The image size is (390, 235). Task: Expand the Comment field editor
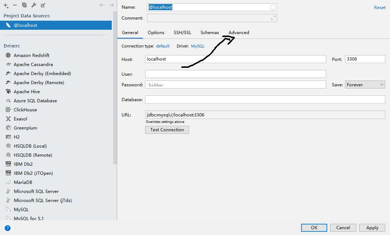click(x=273, y=18)
